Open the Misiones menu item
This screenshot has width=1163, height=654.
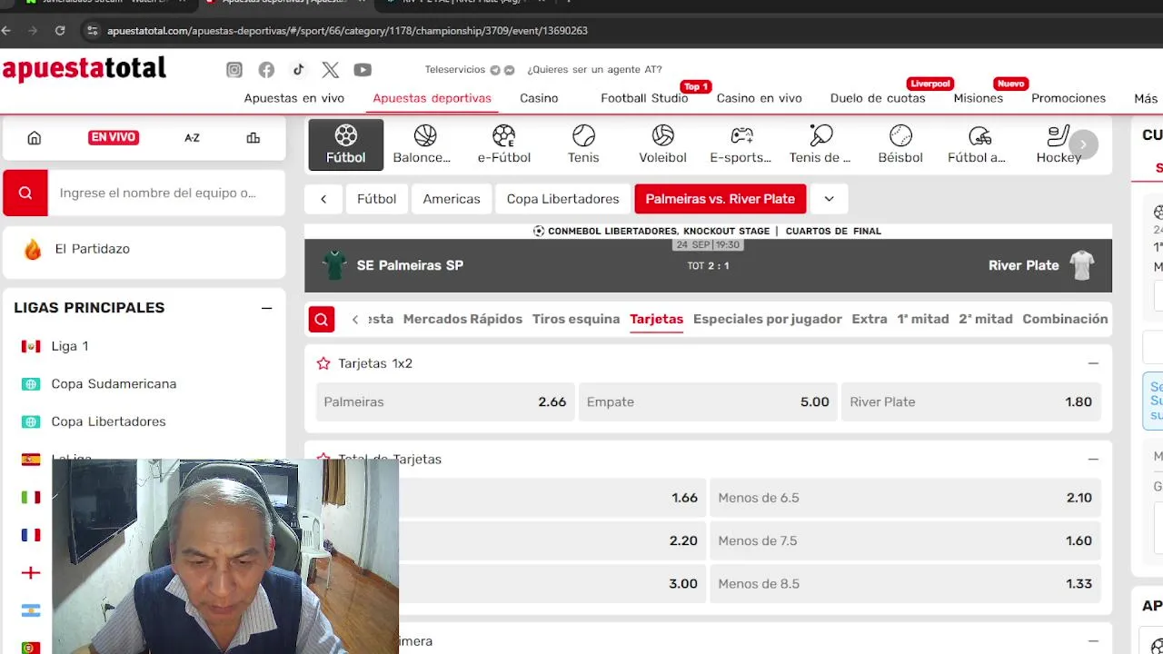[978, 98]
